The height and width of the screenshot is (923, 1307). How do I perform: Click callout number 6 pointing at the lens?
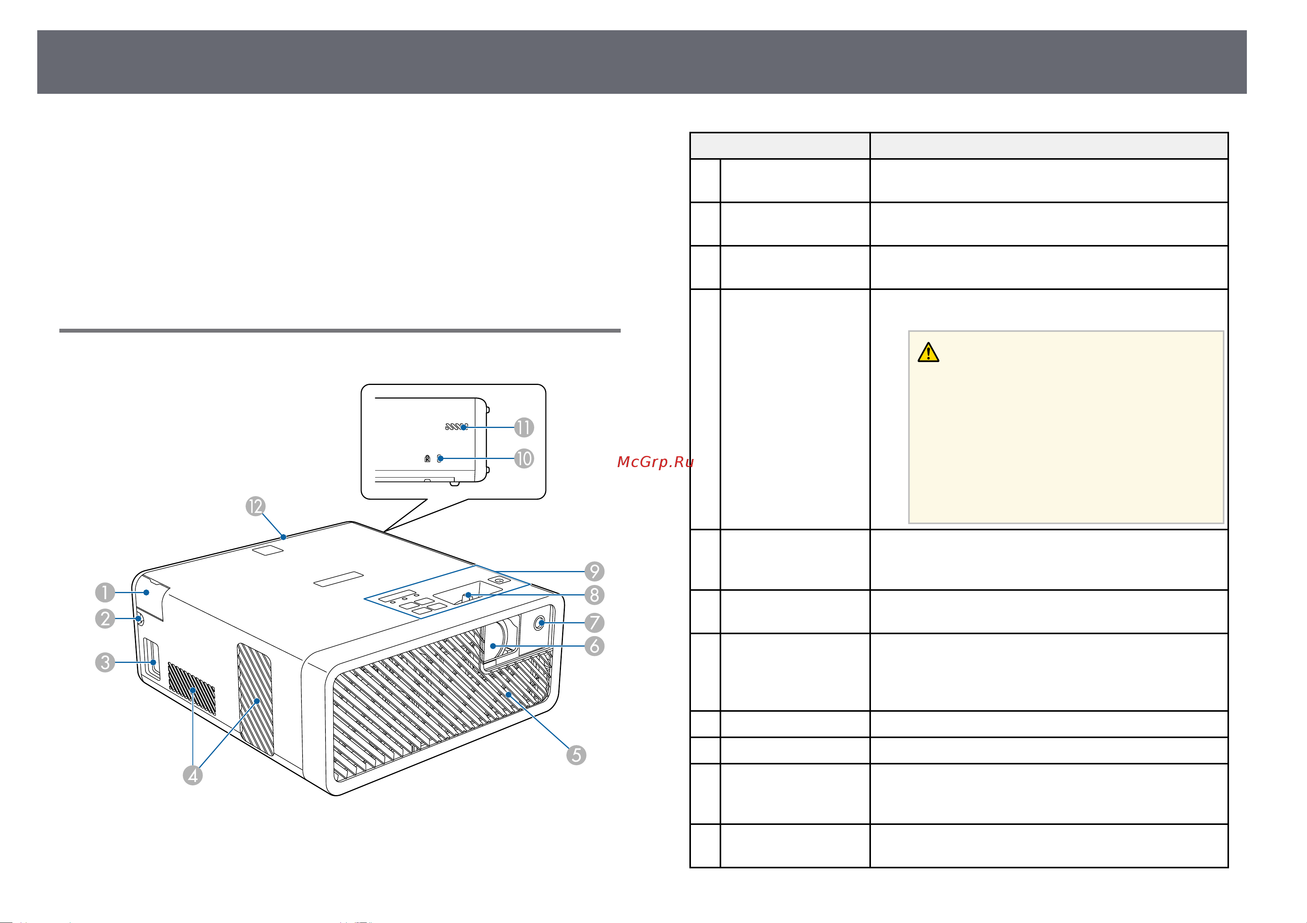pyautogui.click(x=594, y=646)
